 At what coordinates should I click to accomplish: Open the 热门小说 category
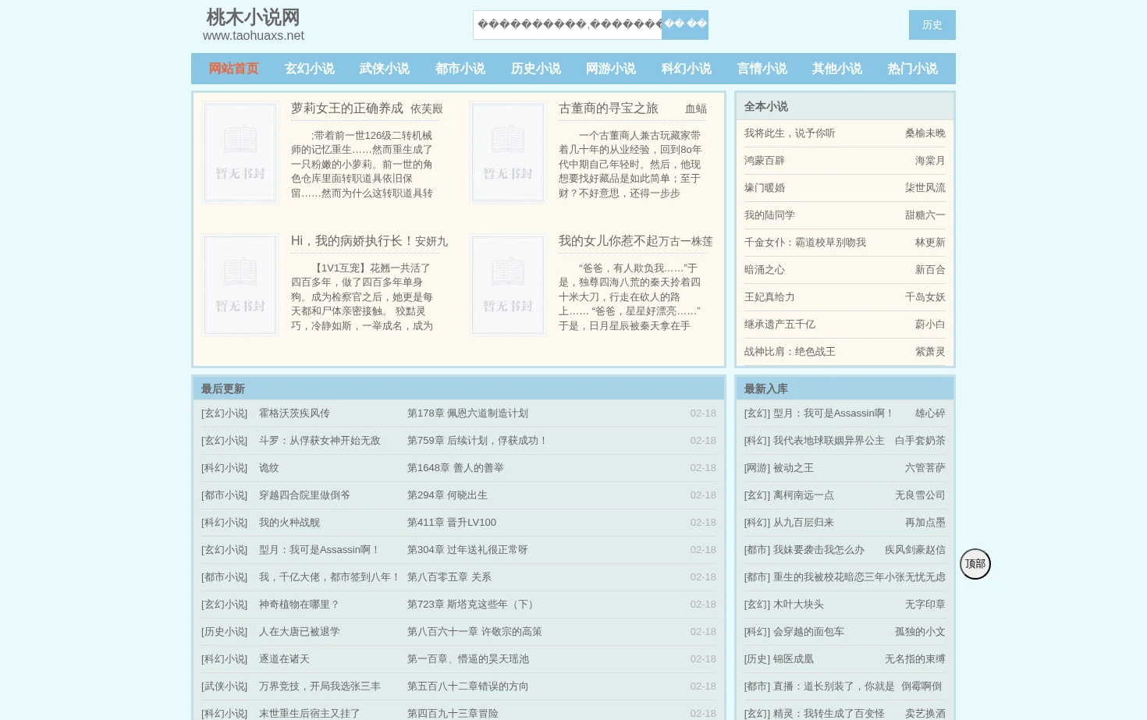click(913, 69)
